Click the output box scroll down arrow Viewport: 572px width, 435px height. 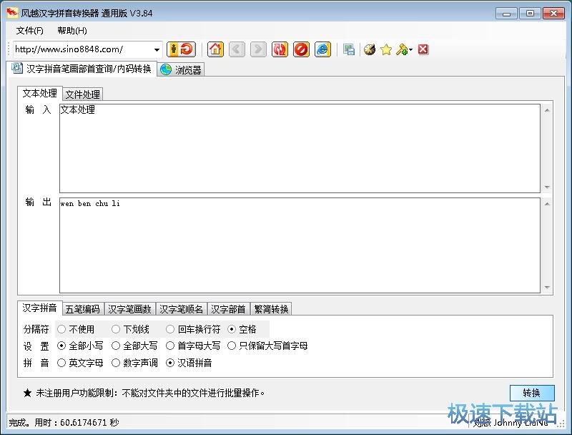coord(547,287)
